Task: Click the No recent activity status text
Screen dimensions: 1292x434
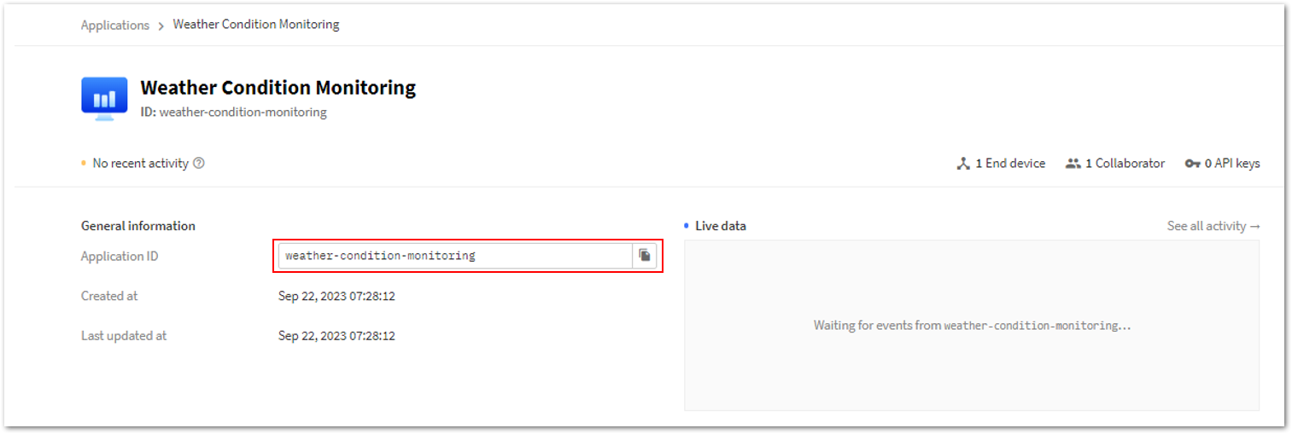Action: [x=141, y=164]
